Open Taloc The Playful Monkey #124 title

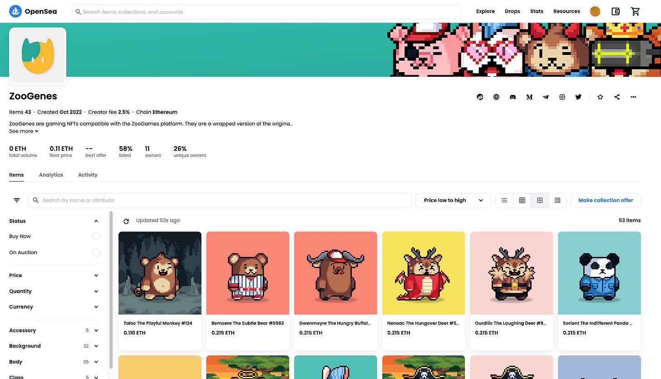pos(158,323)
